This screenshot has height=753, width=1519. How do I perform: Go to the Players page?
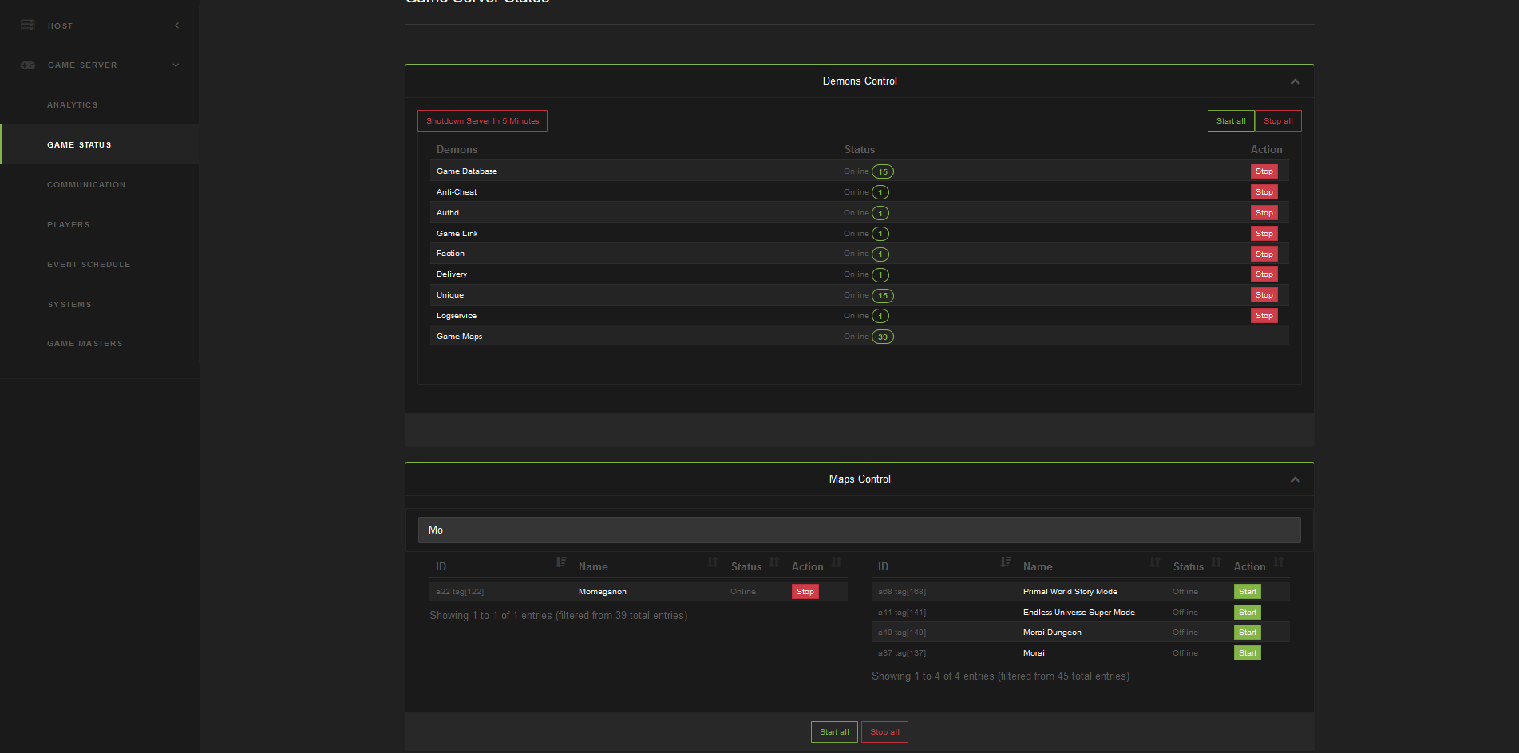[x=69, y=225]
